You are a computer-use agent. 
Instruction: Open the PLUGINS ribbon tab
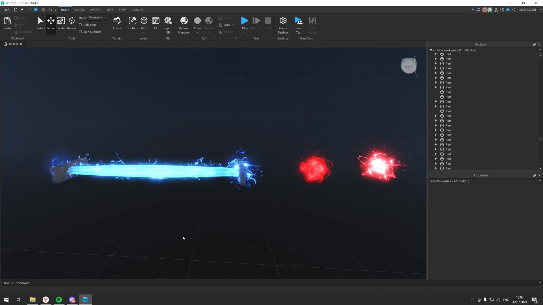(x=137, y=9)
